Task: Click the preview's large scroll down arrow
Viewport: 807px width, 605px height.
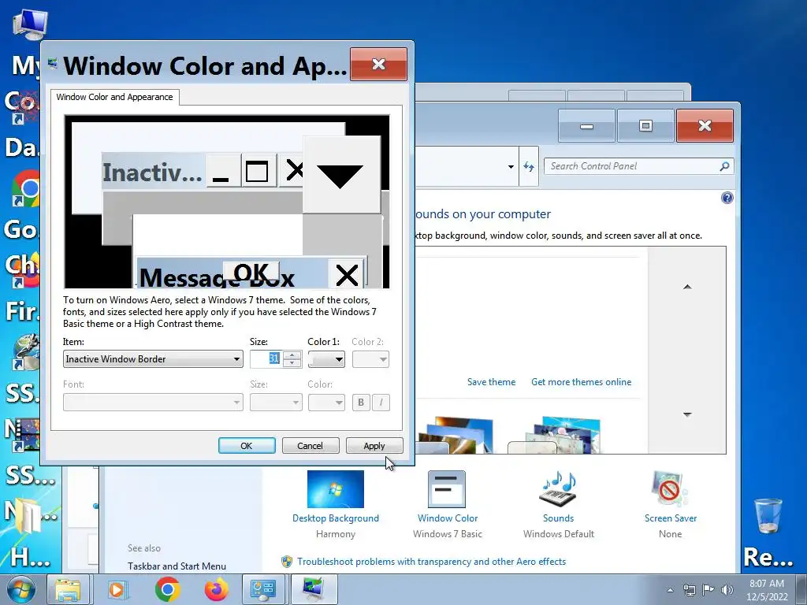Action: pyautogui.click(x=342, y=174)
